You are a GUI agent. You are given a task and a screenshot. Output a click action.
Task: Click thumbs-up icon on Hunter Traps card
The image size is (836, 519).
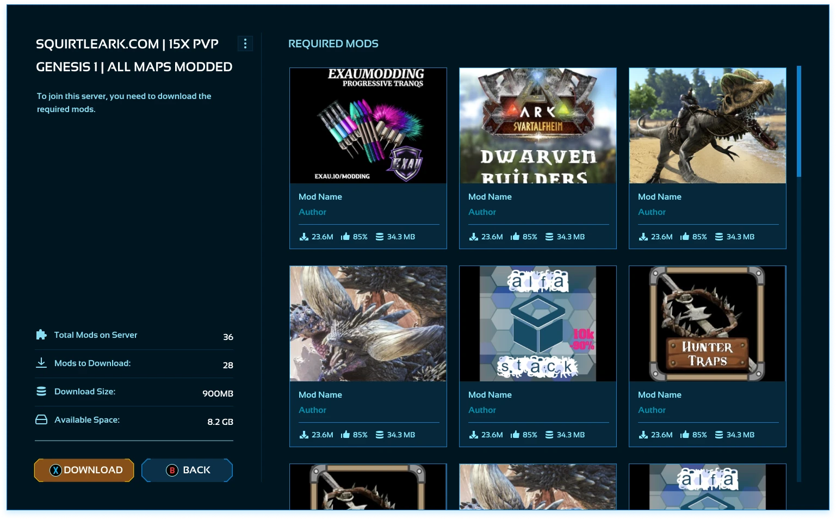[x=685, y=435]
